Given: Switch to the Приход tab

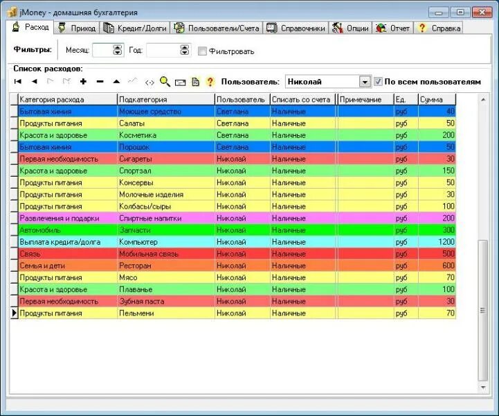Looking at the screenshot, I should coord(77,28).
